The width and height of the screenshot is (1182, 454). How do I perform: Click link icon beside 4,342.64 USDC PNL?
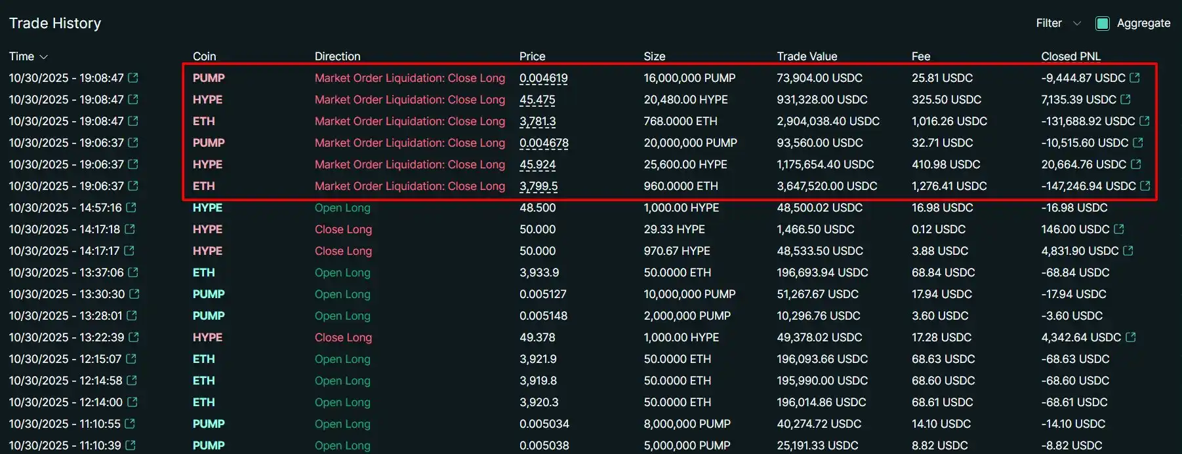pos(1131,337)
